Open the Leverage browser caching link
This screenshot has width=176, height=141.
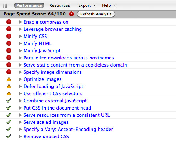click(52, 29)
